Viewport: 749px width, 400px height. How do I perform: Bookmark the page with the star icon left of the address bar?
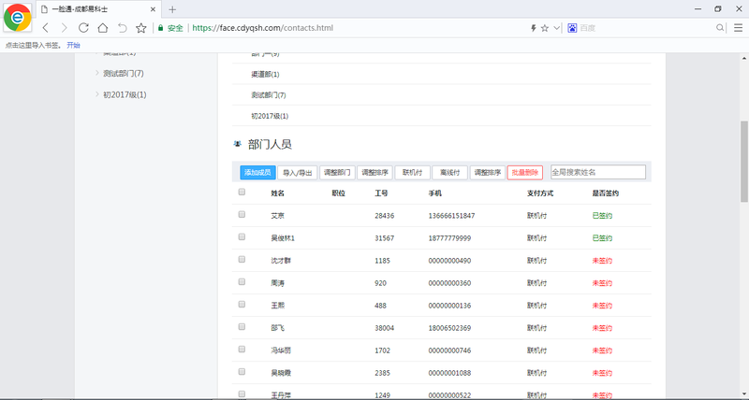click(x=140, y=28)
